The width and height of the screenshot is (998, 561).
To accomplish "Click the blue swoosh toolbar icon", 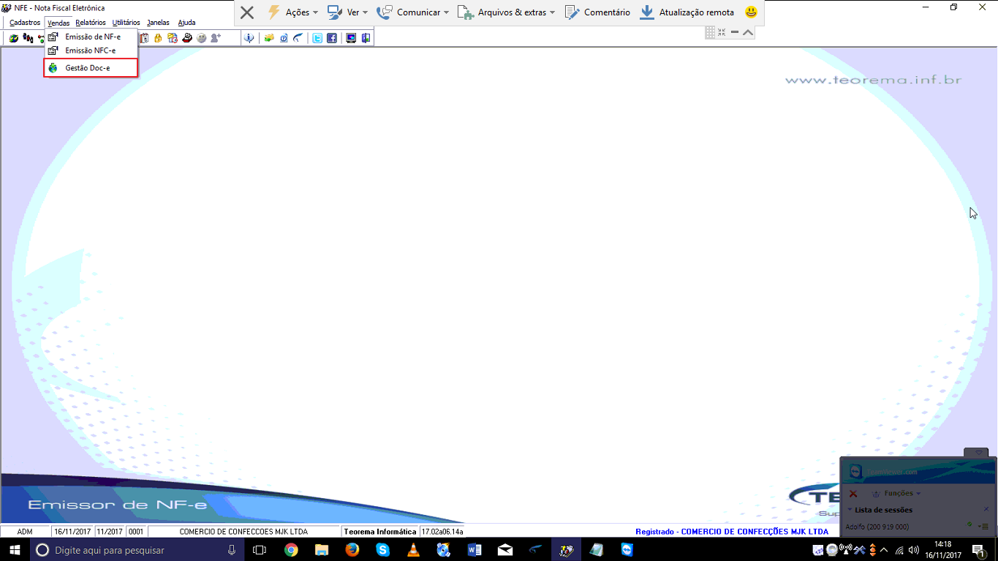I will 298,38.
